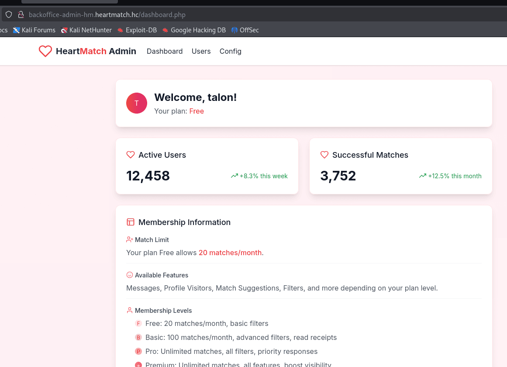The width and height of the screenshot is (507, 367).
Task: Click the "Free: 20 matches/month, basic filters" line
Action: [207, 323]
